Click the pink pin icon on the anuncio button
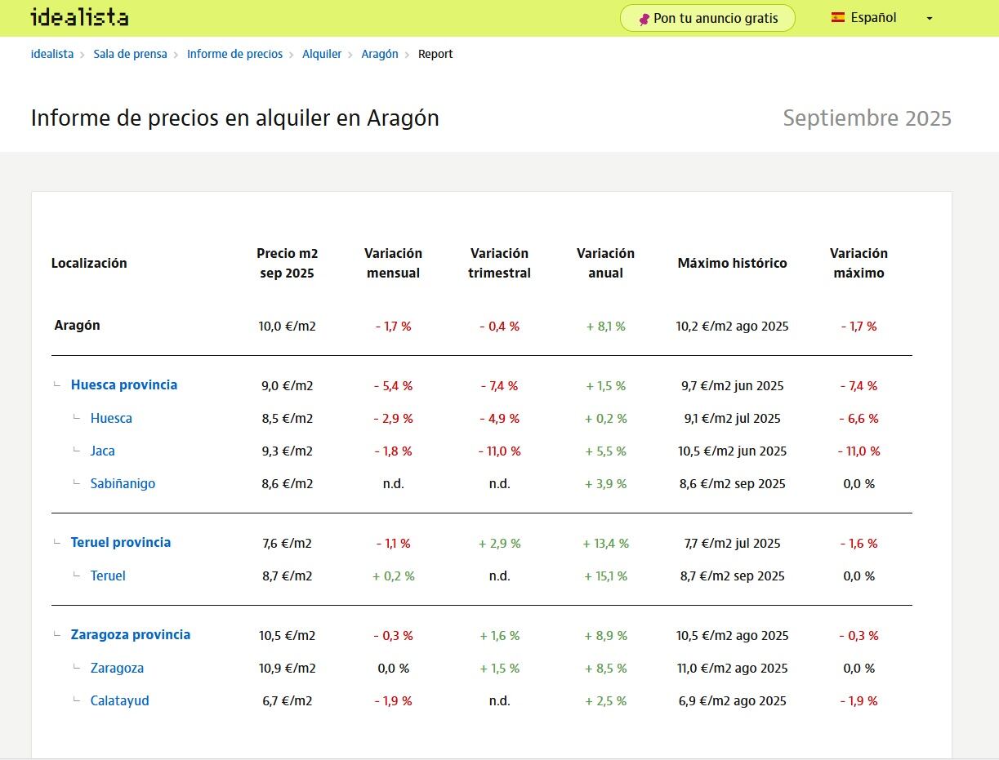The height and width of the screenshot is (760, 999). click(645, 17)
